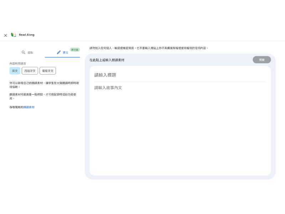
Task: Select 英文 as the content language
Action: pos(15,71)
